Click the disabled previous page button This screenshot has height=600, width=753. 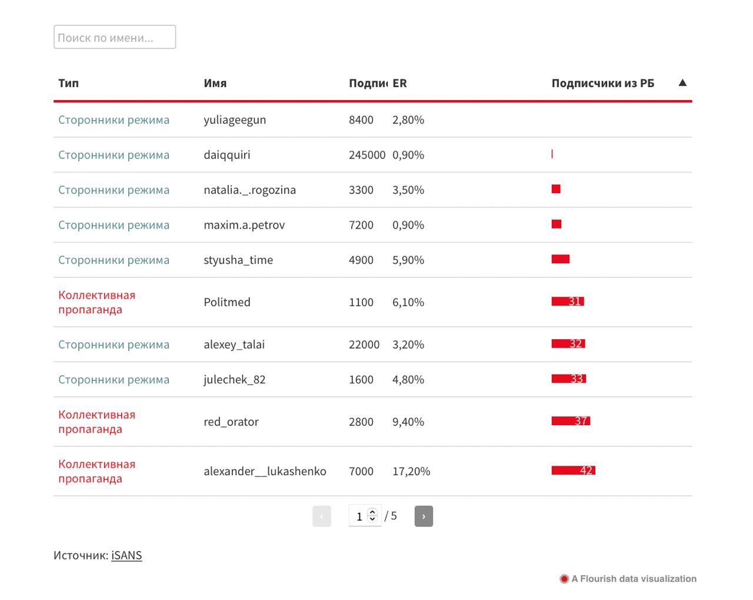[322, 516]
